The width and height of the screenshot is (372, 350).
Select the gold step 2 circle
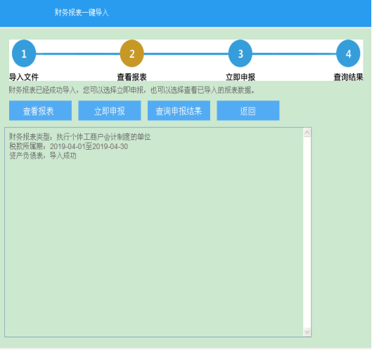[x=132, y=53]
